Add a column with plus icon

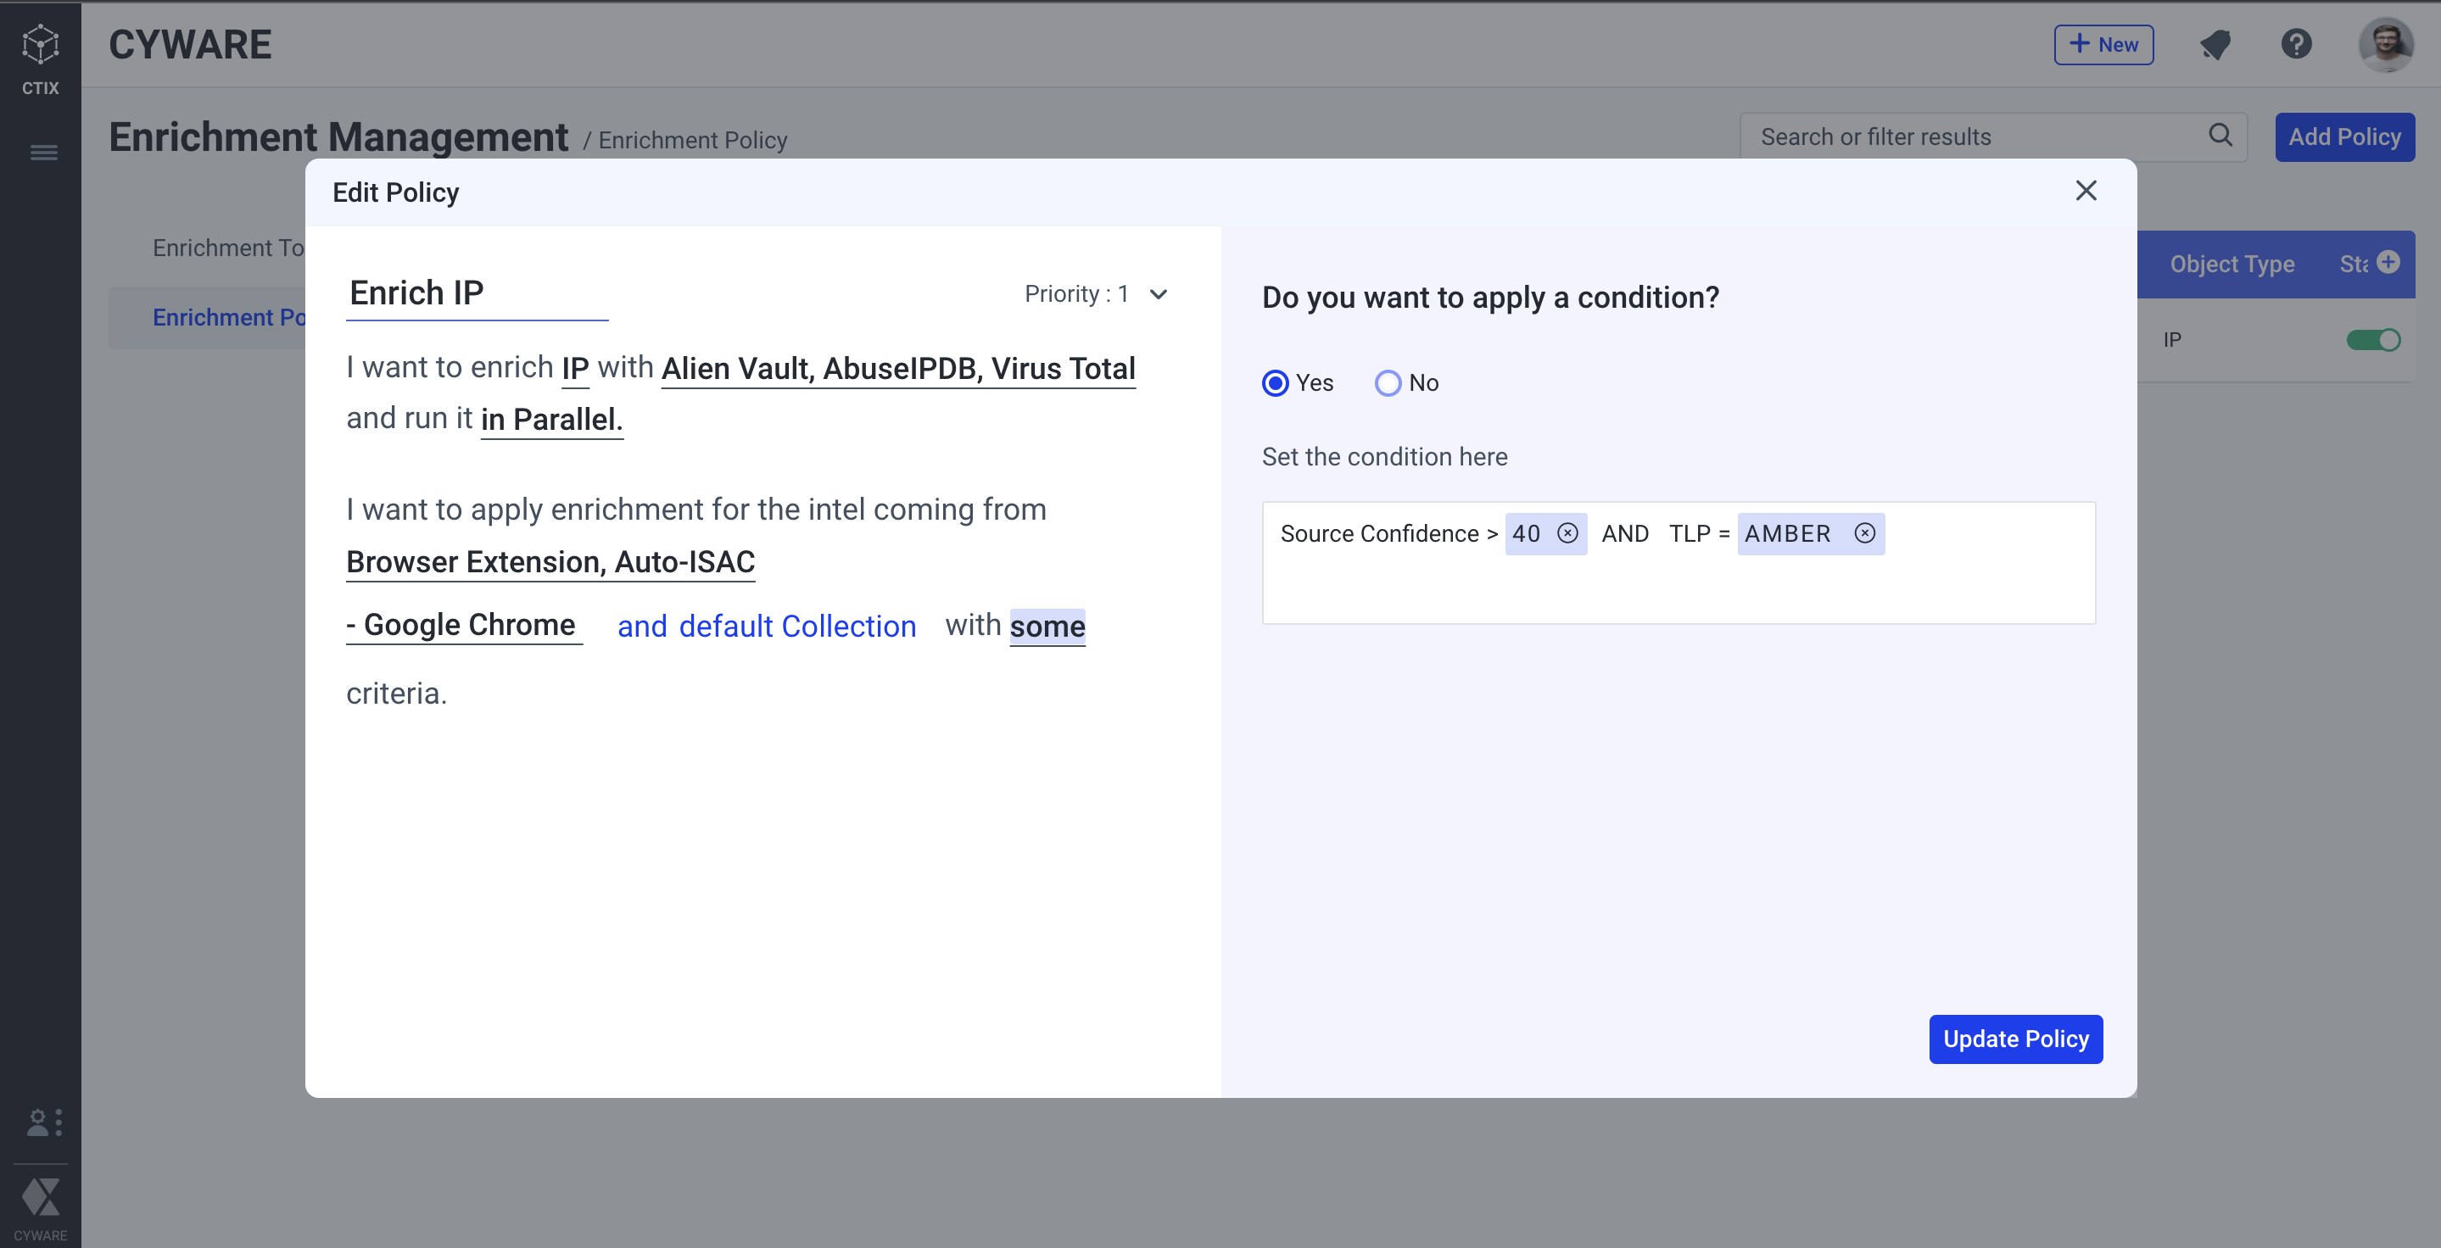point(2388,262)
